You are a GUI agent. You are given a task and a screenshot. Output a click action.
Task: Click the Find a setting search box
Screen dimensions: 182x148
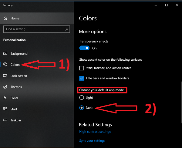37,29
